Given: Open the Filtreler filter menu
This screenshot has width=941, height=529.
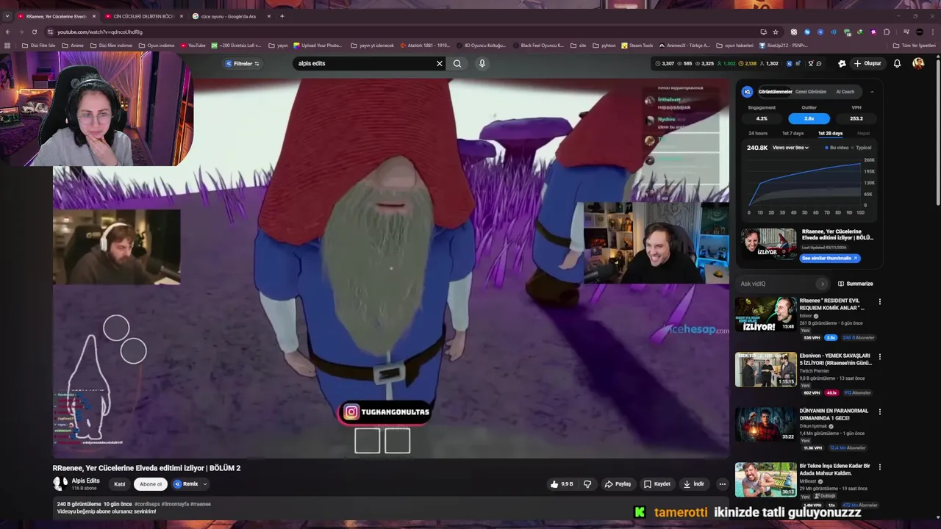Looking at the screenshot, I should 243,64.
